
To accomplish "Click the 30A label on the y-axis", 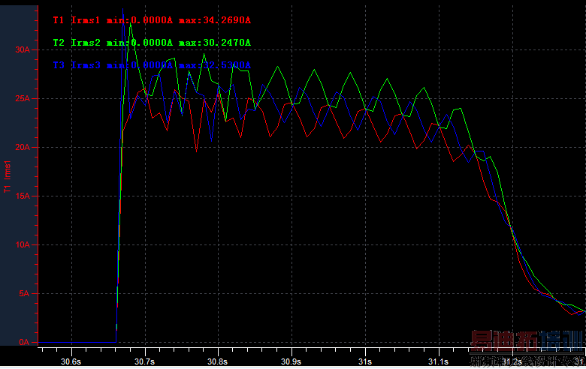I will (23, 49).
